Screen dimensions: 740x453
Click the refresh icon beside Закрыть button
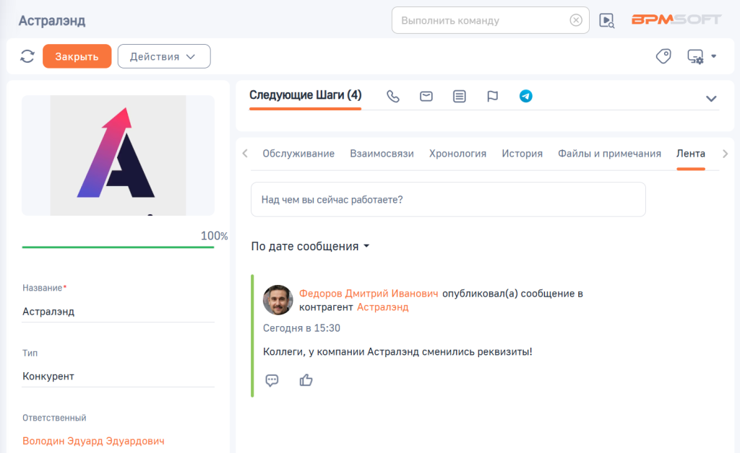(27, 56)
